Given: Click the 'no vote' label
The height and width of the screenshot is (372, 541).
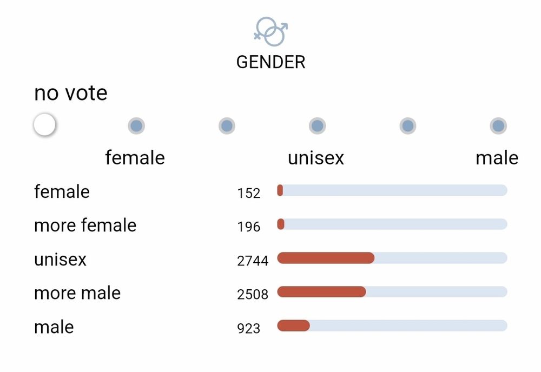Looking at the screenshot, I should [71, 94].
